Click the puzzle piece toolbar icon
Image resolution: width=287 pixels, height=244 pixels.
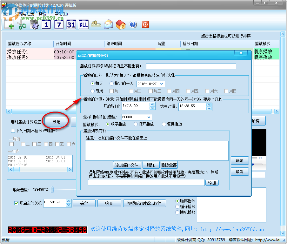[x=34, y=24]
